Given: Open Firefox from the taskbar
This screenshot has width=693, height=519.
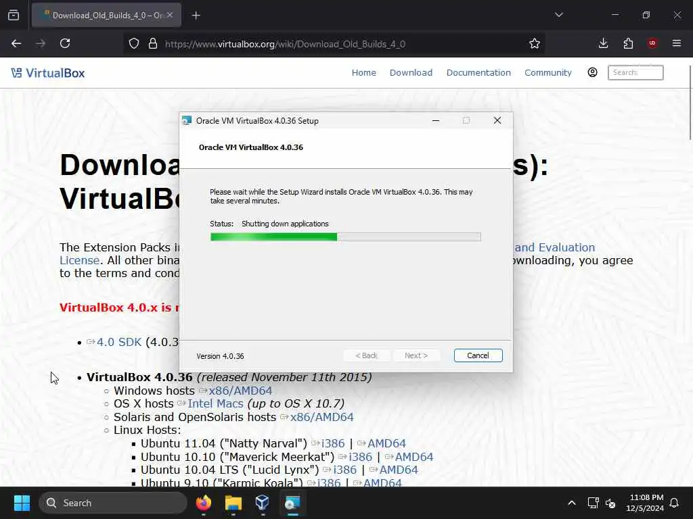Looking at the screenshot, I should [x=203, y=503].
